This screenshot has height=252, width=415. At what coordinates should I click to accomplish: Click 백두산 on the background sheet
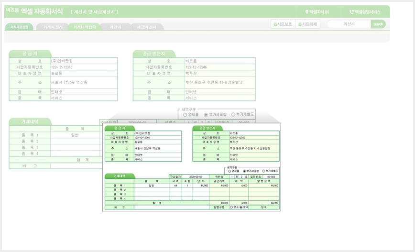point(220,73)
